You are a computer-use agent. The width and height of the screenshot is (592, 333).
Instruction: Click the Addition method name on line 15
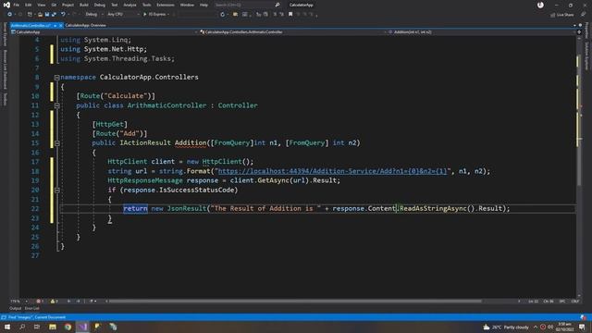point(191,142)
